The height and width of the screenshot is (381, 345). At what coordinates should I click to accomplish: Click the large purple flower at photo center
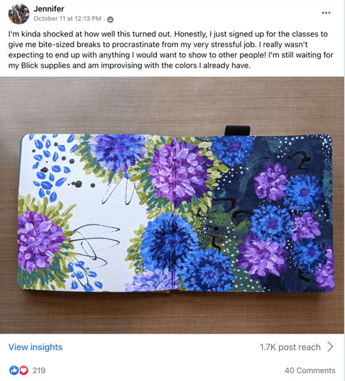click(179, 171)
